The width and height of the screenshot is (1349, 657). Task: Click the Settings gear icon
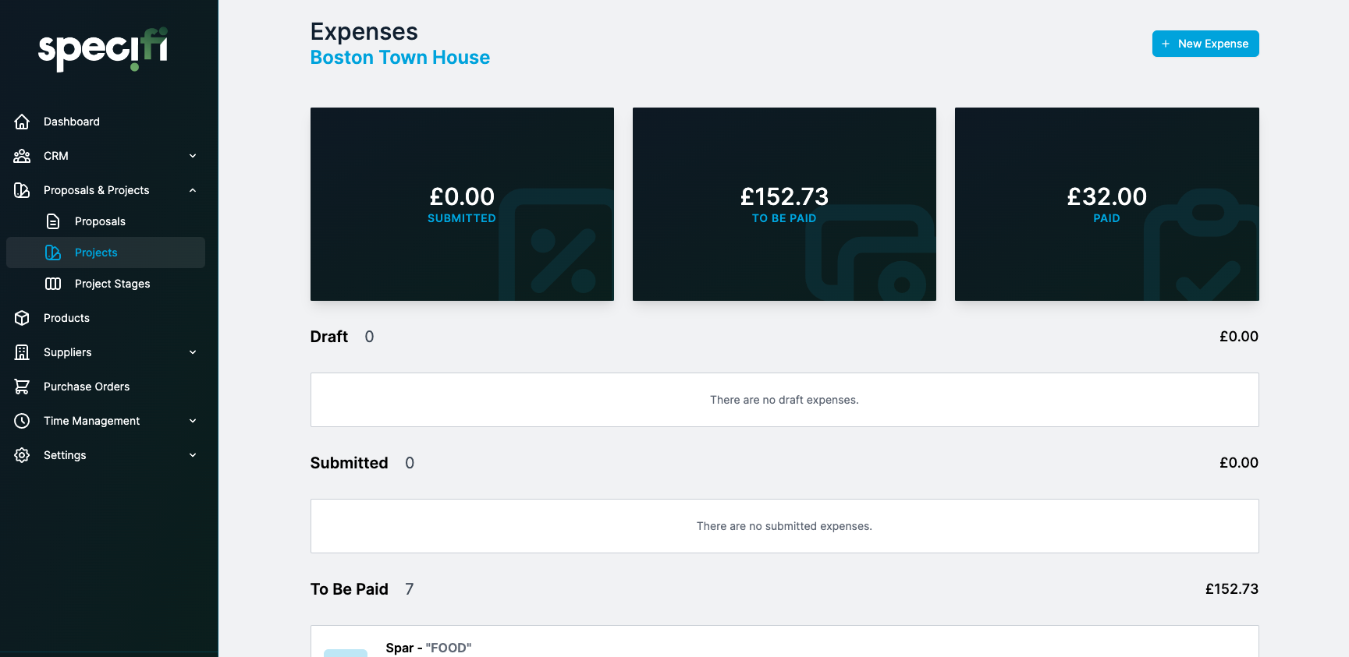tap(22, 455)
